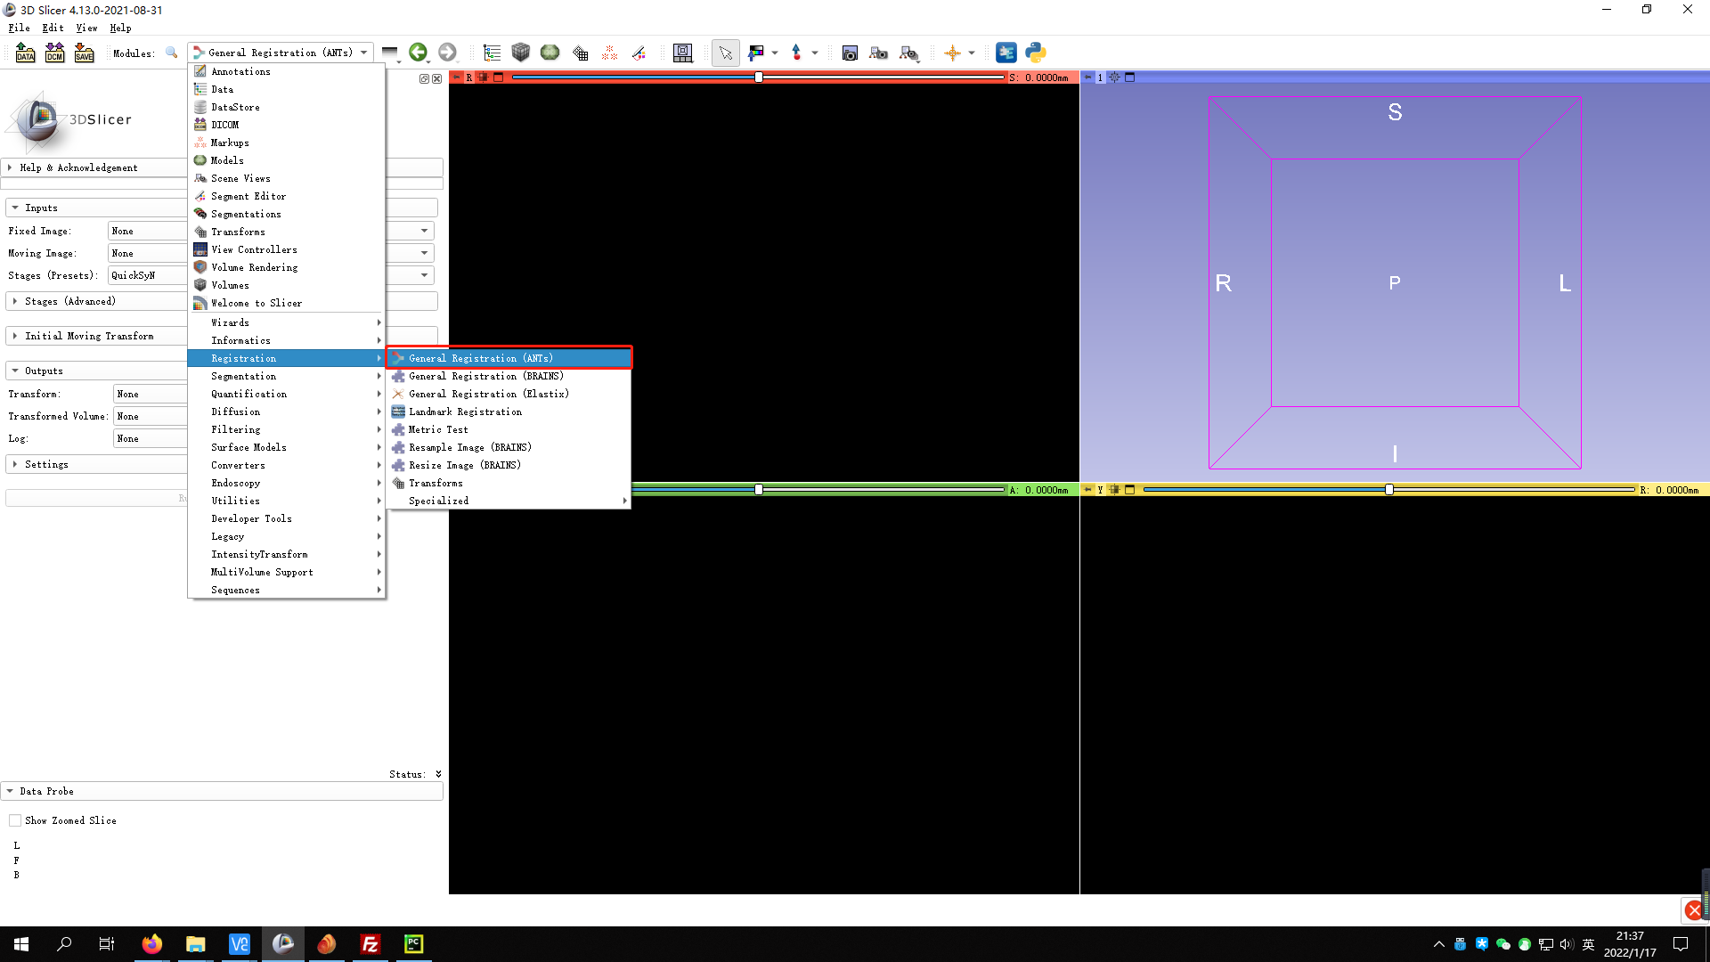The image size is (1710, 962).
Task: Open the Modules selector dropdown
Action: tap(280, 53)
